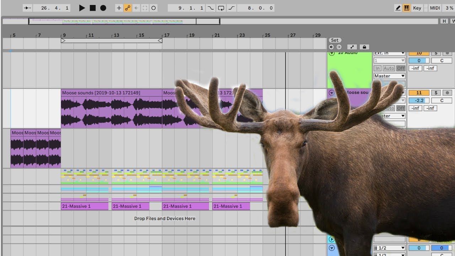455x256 pixels.
Task: Click the Drop Files and Devices Here area
Action: (x=165, y=219)
